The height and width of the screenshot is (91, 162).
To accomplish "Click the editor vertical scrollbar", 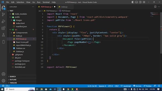I will 161,33.
